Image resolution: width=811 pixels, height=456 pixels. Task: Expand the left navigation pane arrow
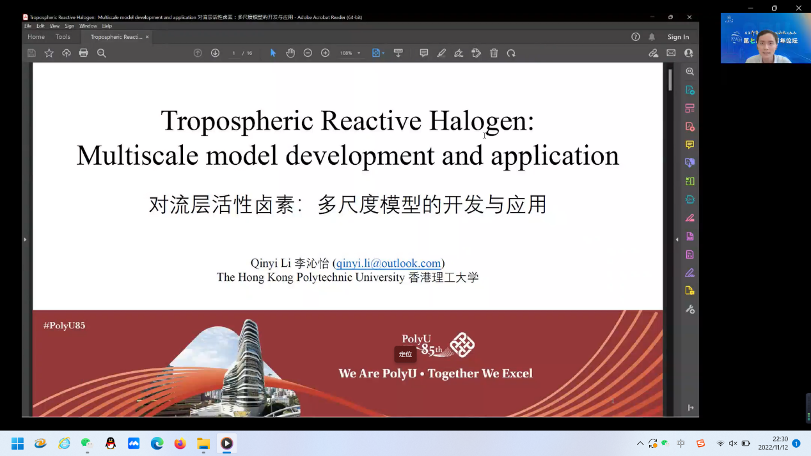25,239
